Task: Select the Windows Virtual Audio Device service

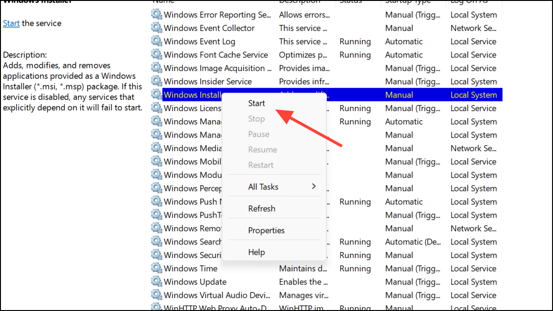Action: coord(217,296)
